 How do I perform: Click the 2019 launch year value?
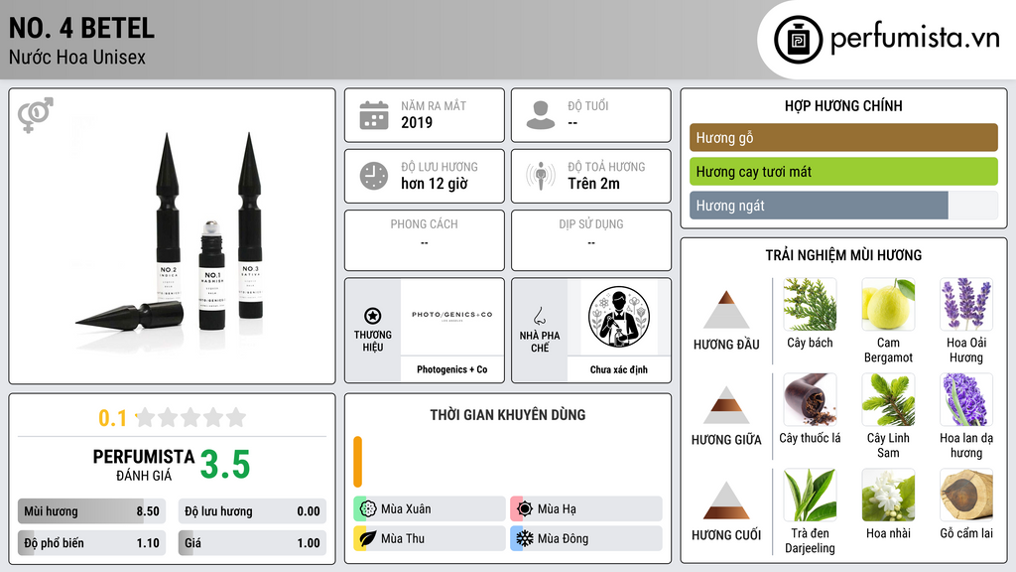[417, 122]
